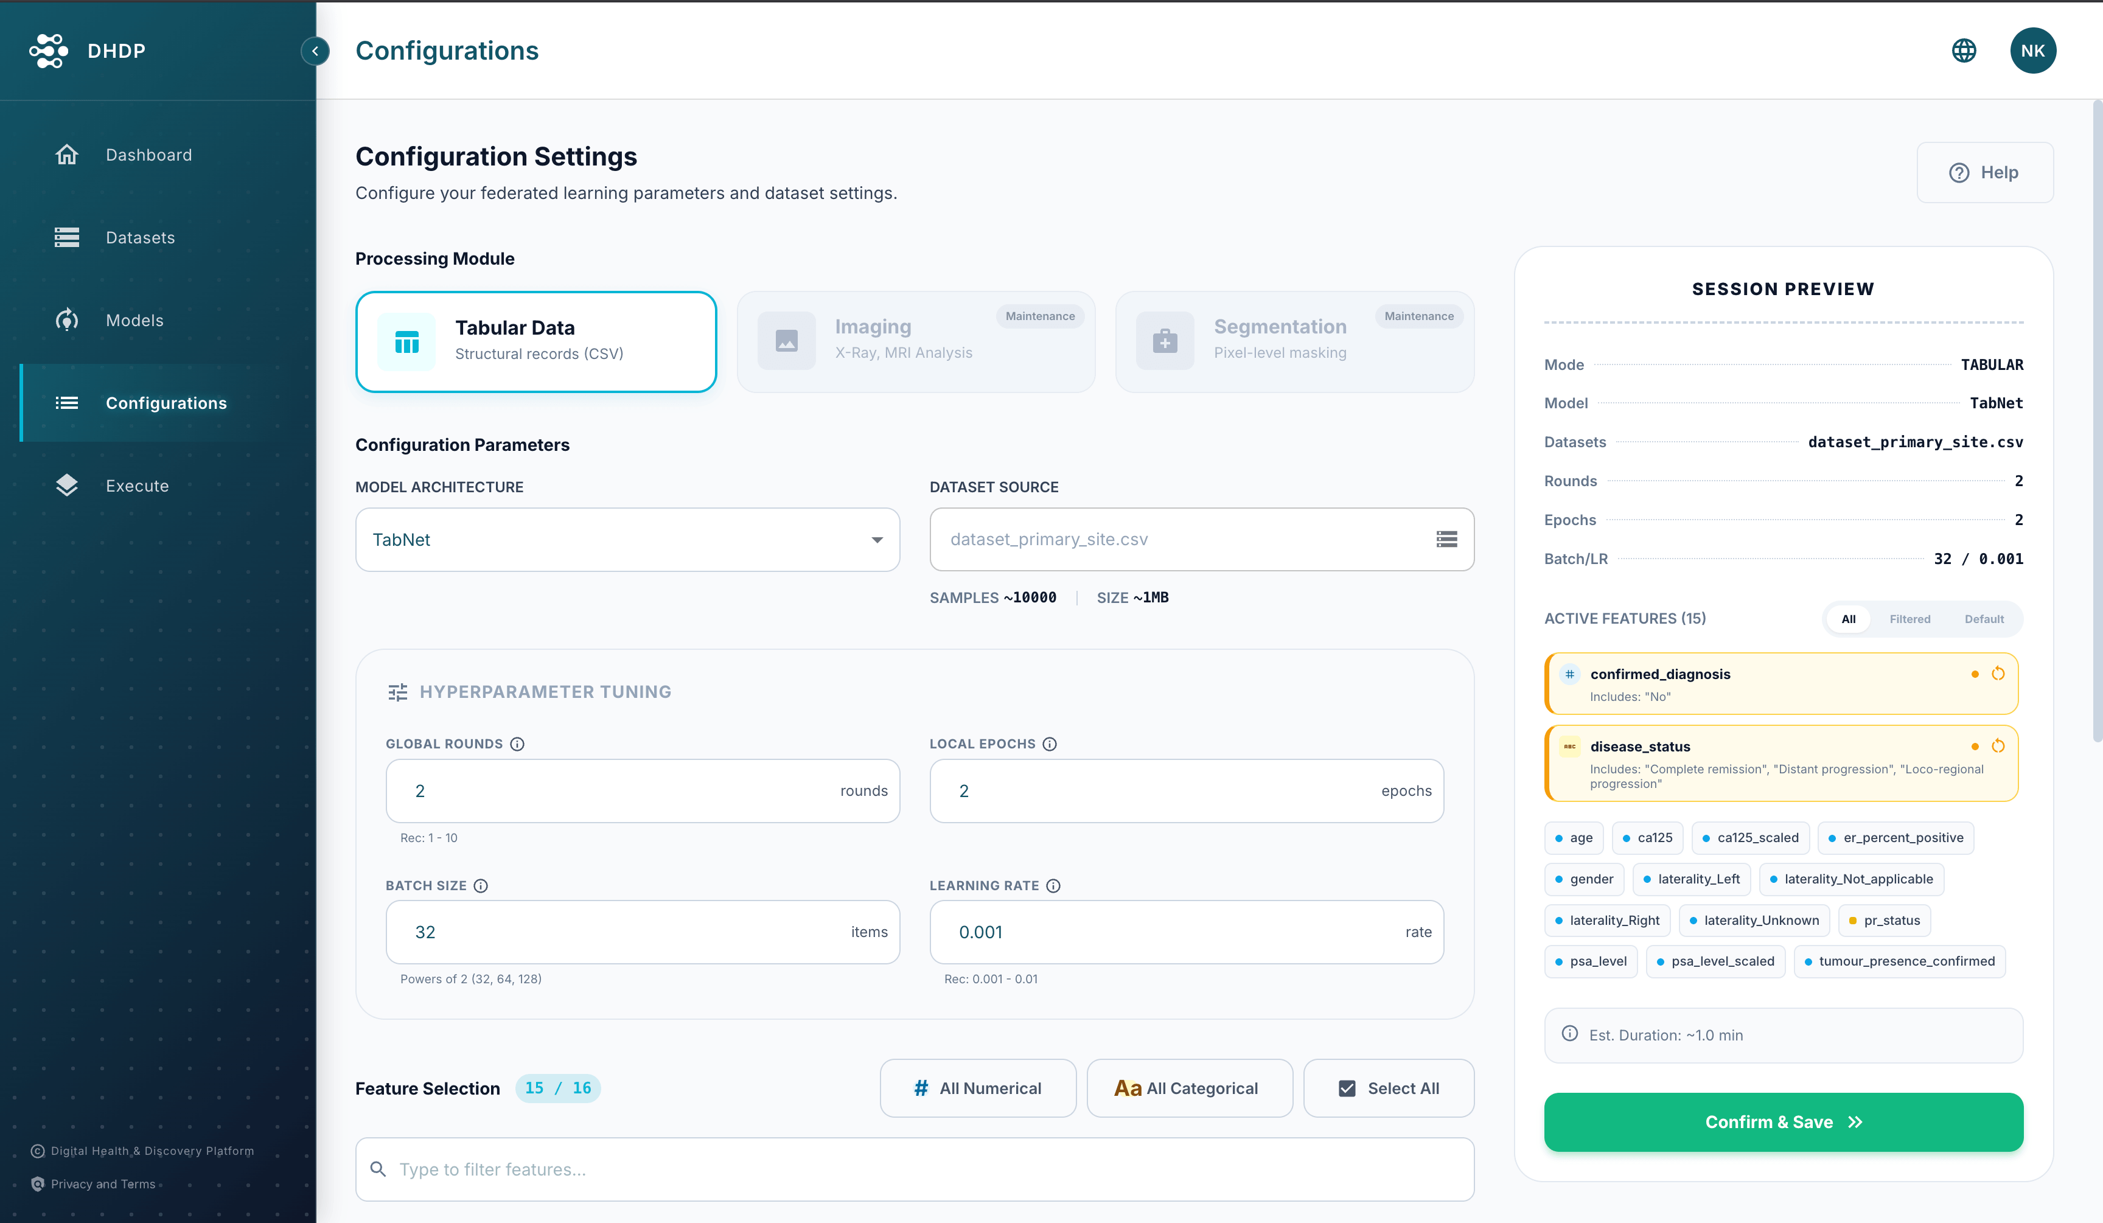Toggle the Select All checkbox button

1389,1088
